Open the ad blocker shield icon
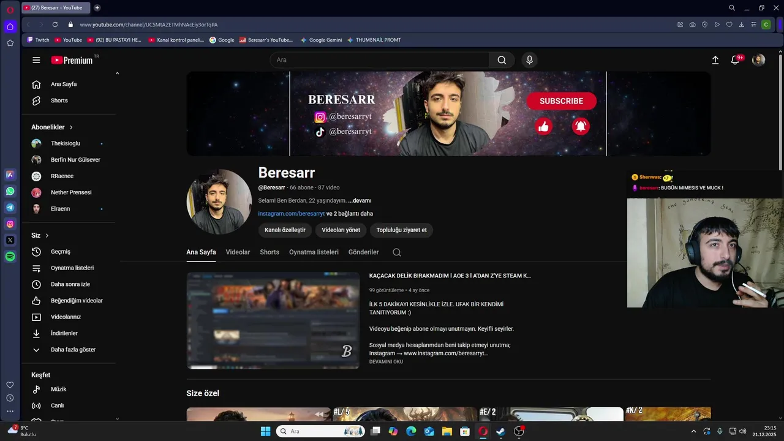Viewport: 784px width, 441px height. pyautogui.click(x=704, y=24)
